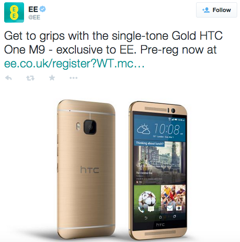Image resolution: width=240 pixels, height=242 pixels.
Task: Click the reply arrow icon
Action: click(x=8, y=78)
